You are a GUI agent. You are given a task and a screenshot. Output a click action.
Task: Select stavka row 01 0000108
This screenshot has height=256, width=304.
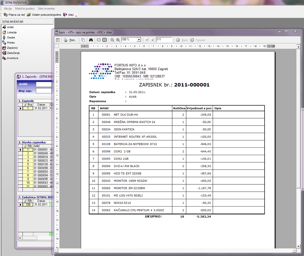click(x=35, y=164)
